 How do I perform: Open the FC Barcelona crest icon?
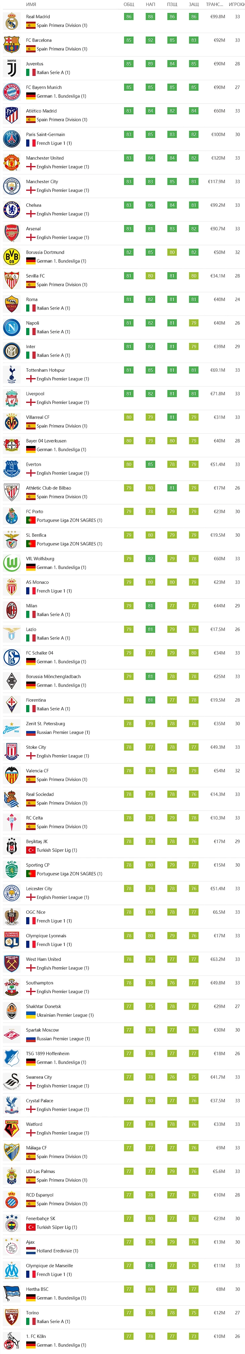(11, 45)
